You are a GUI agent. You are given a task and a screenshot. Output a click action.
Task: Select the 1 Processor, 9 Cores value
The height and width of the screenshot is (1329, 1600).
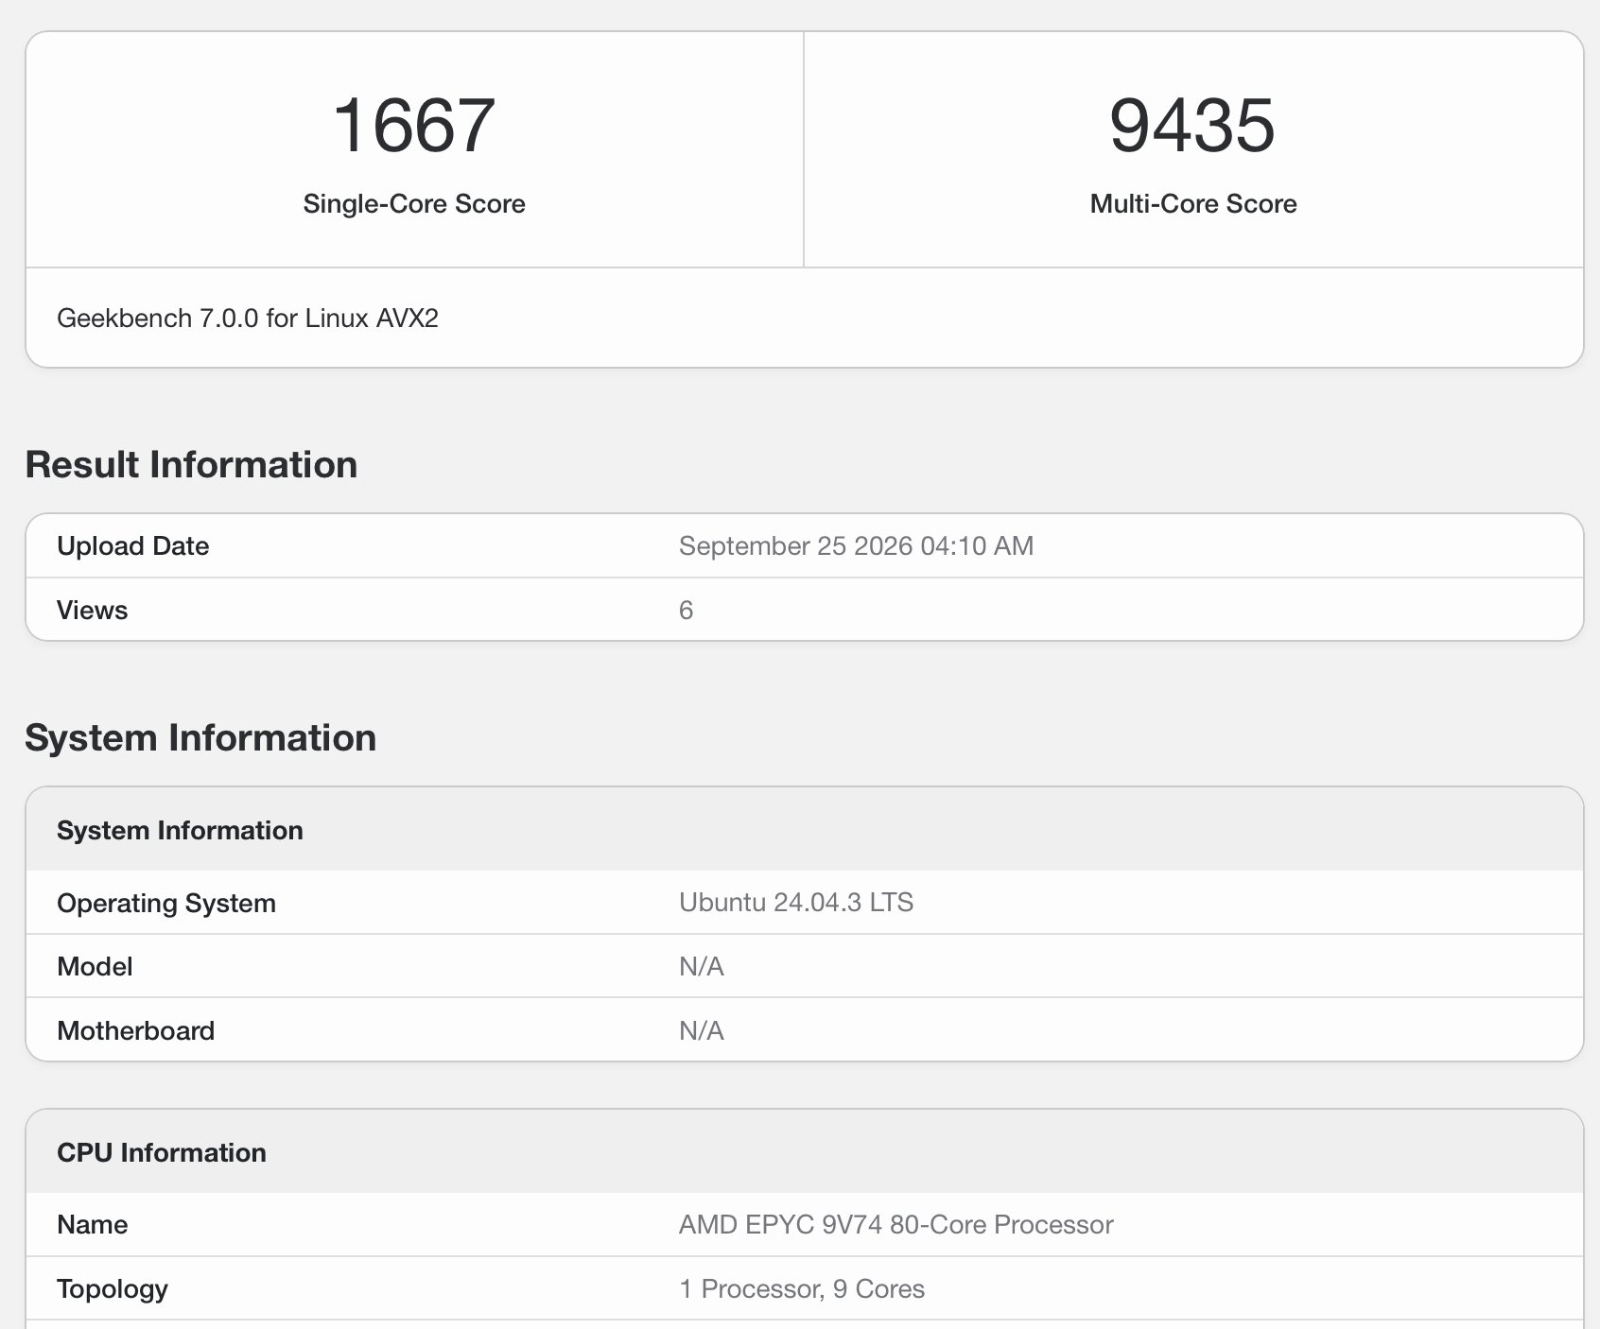[x=802, y=1289]
